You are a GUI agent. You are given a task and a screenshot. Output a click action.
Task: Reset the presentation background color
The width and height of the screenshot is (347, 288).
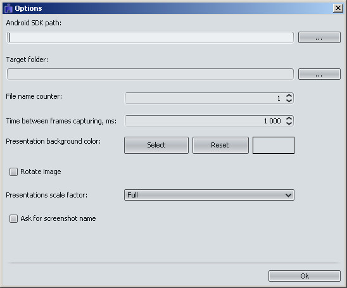pos(220,145)
